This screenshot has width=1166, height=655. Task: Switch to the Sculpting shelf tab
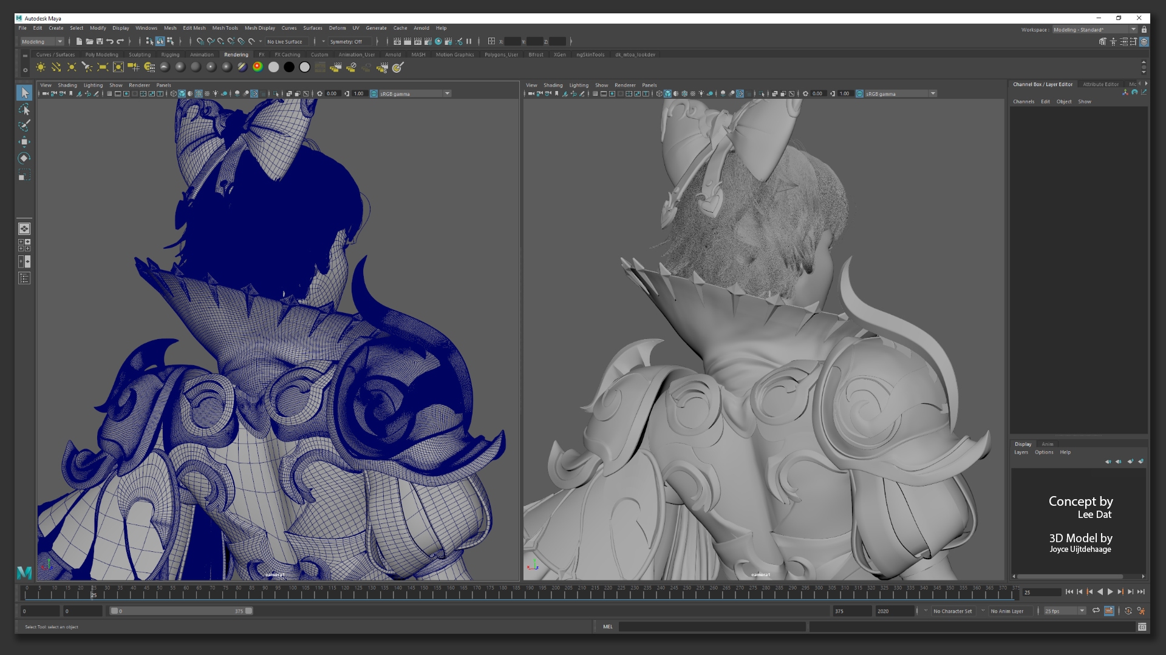pos(139,55)
